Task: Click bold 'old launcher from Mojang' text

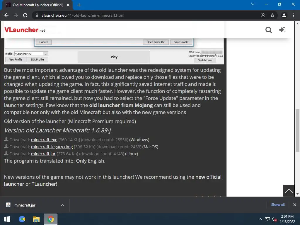Action: 121,105
